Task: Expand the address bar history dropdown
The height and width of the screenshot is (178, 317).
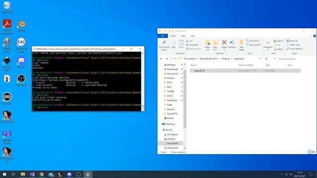Action: click(x=261, y=59)
